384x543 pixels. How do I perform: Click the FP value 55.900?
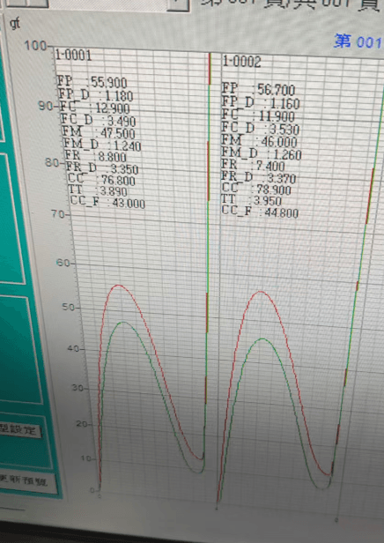click(108, 83)
